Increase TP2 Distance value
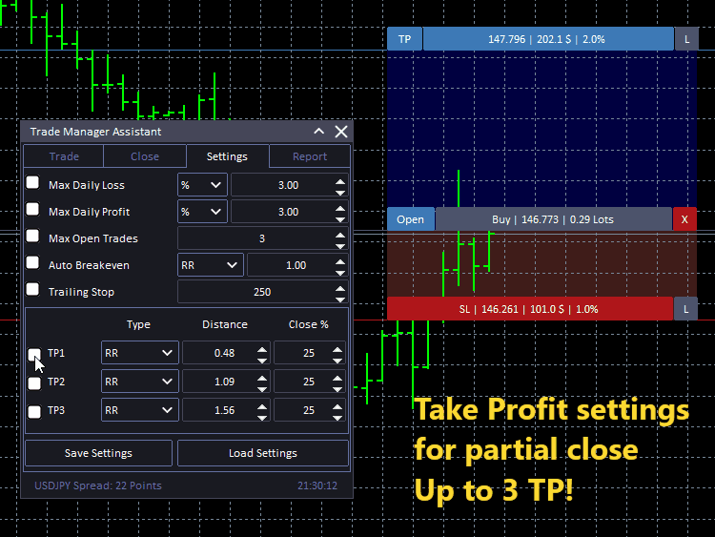The height and width of the screenshot is (537, 715). tap(262, 379)
